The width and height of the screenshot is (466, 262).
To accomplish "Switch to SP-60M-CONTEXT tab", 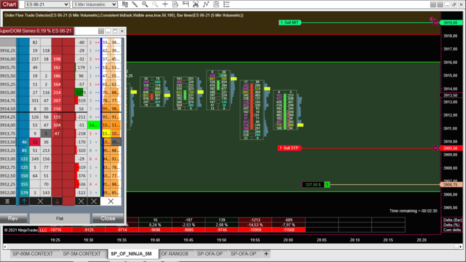I will [x=33, y=254].
